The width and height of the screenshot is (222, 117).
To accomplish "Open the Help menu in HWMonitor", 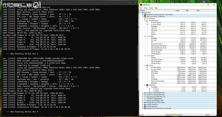I will pos(156,8).
